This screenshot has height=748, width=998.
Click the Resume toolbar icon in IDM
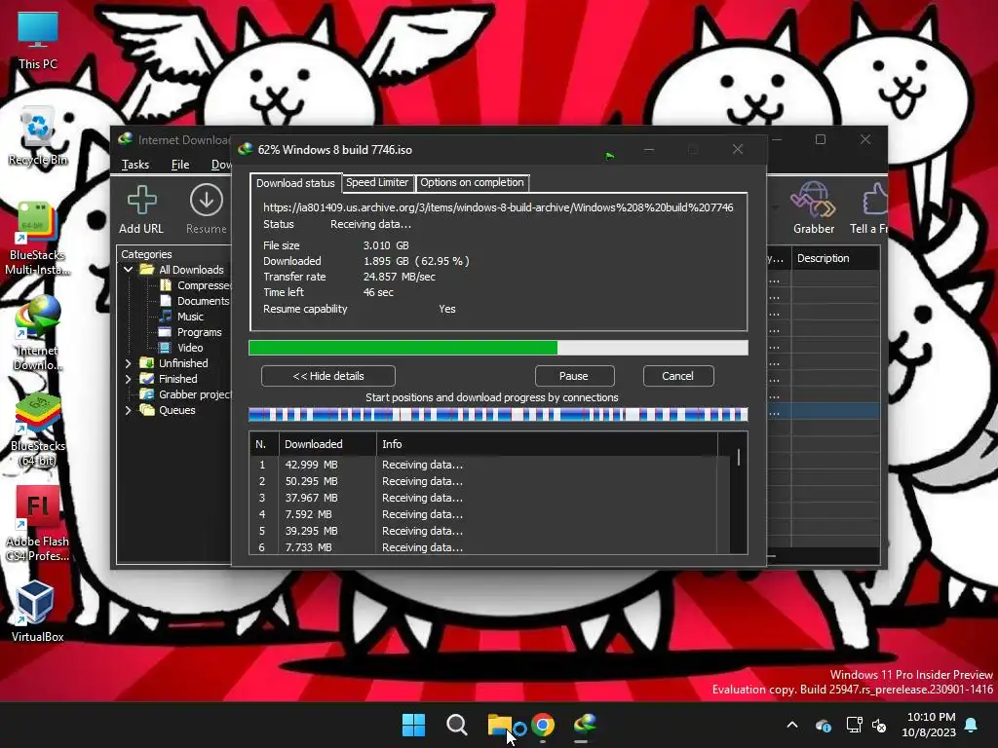pyautogui.click(x=207, y=209)
